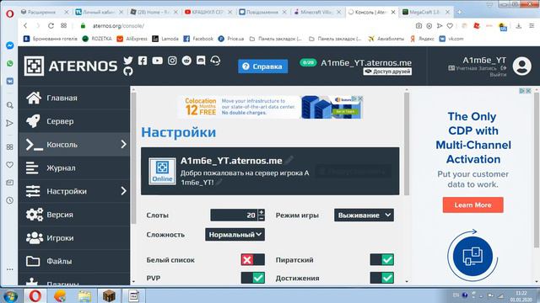Image resolution: width=540 pixels, height=303 pixels.
Task: Open Aternos Facebook page icon
Action: click(143, 61)
